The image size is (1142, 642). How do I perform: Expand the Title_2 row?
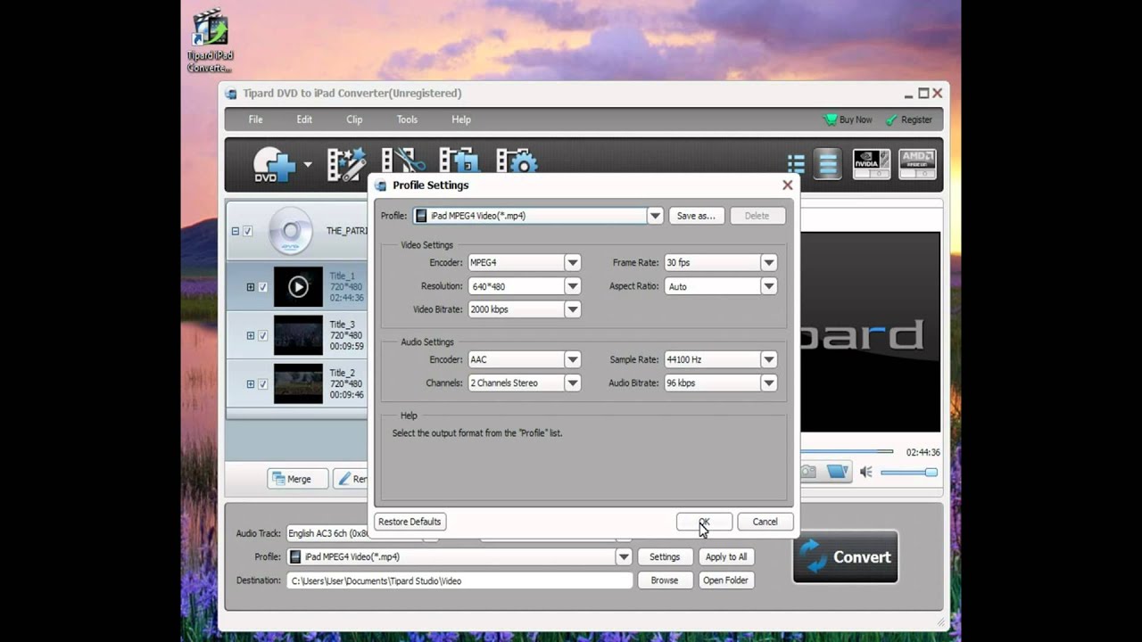251,383
